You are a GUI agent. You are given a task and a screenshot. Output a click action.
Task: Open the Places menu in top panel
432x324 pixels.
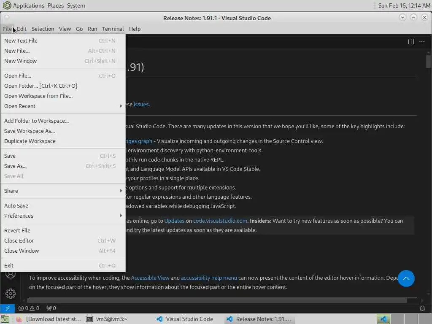coord(55,5)
